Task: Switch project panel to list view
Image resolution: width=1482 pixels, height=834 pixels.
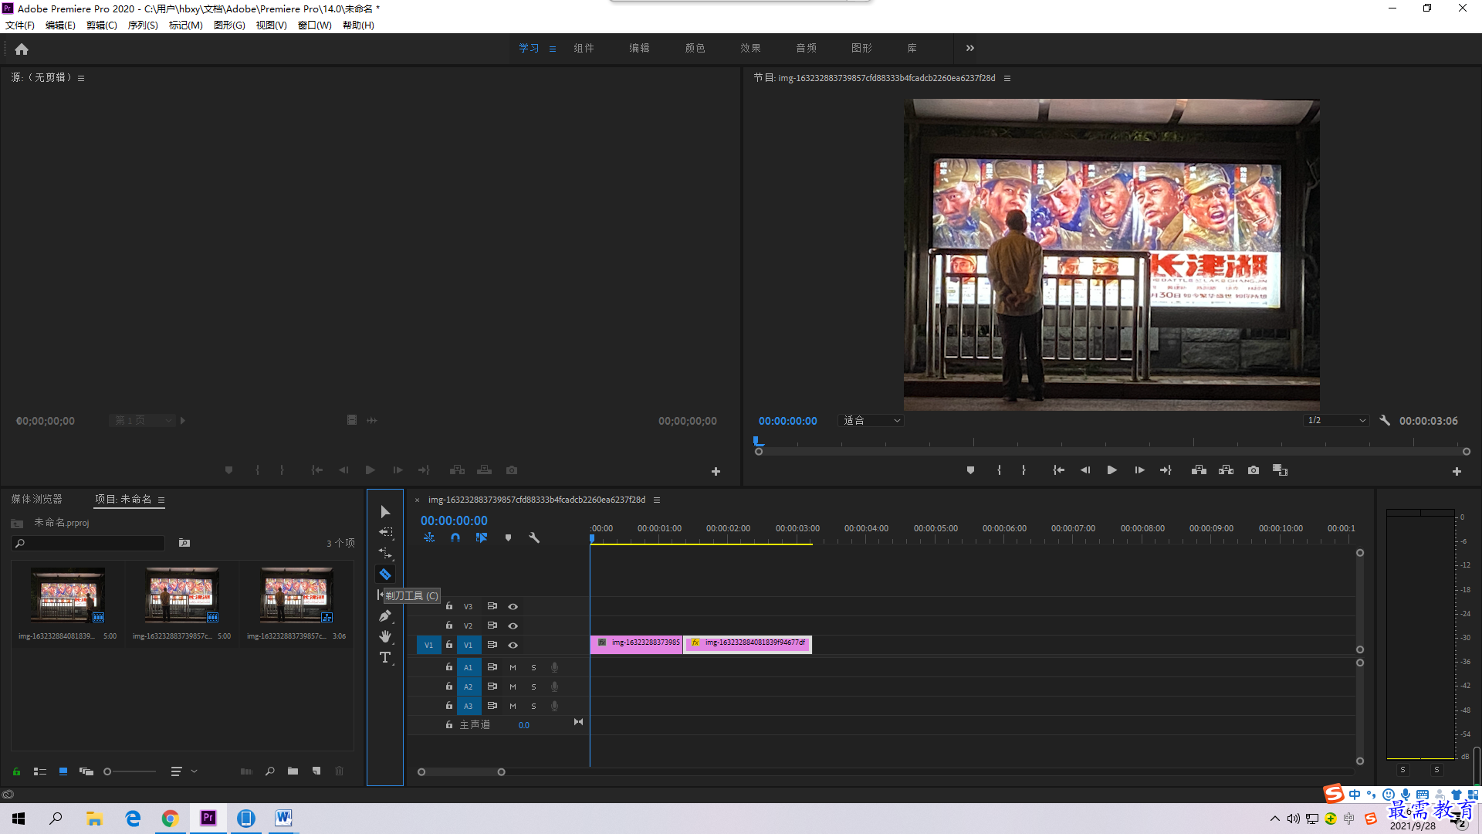Action: coord(40,771)
